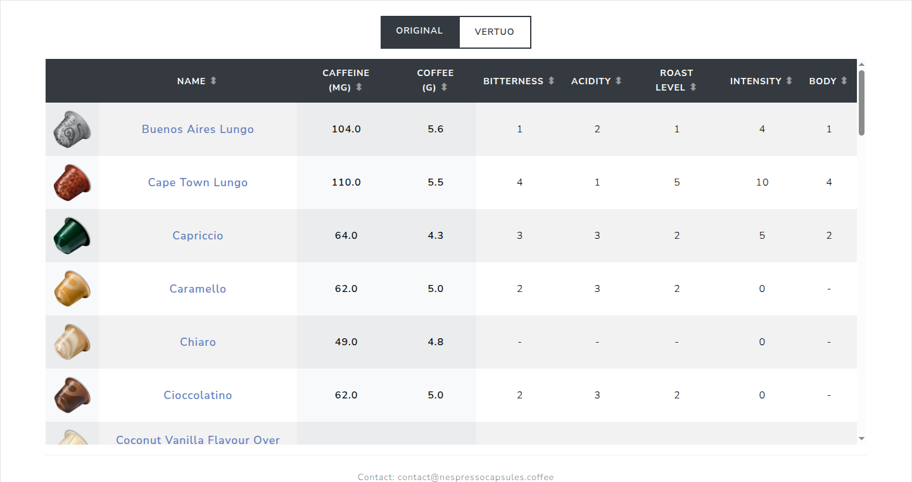Click roast level 5 for Cape Town Lungo
The image size is (912, 482).
pos(677,182)
